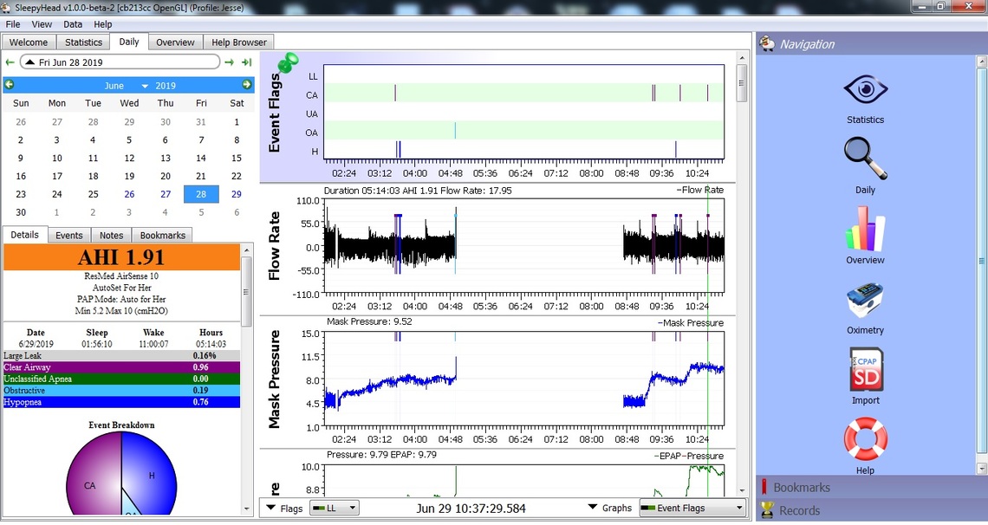Jump to the last day with data

(246, 62)
